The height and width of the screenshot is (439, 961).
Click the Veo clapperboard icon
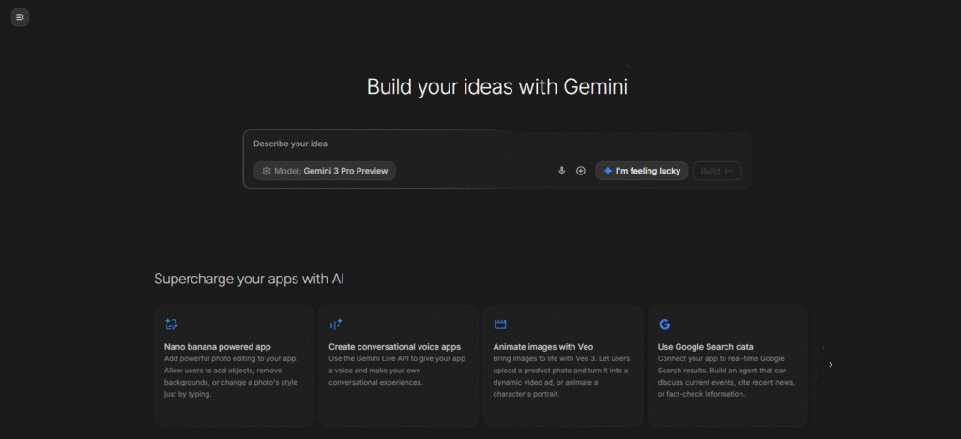tap(500, 324)
